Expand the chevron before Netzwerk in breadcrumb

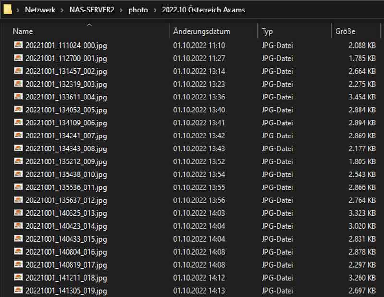point(18,10)
